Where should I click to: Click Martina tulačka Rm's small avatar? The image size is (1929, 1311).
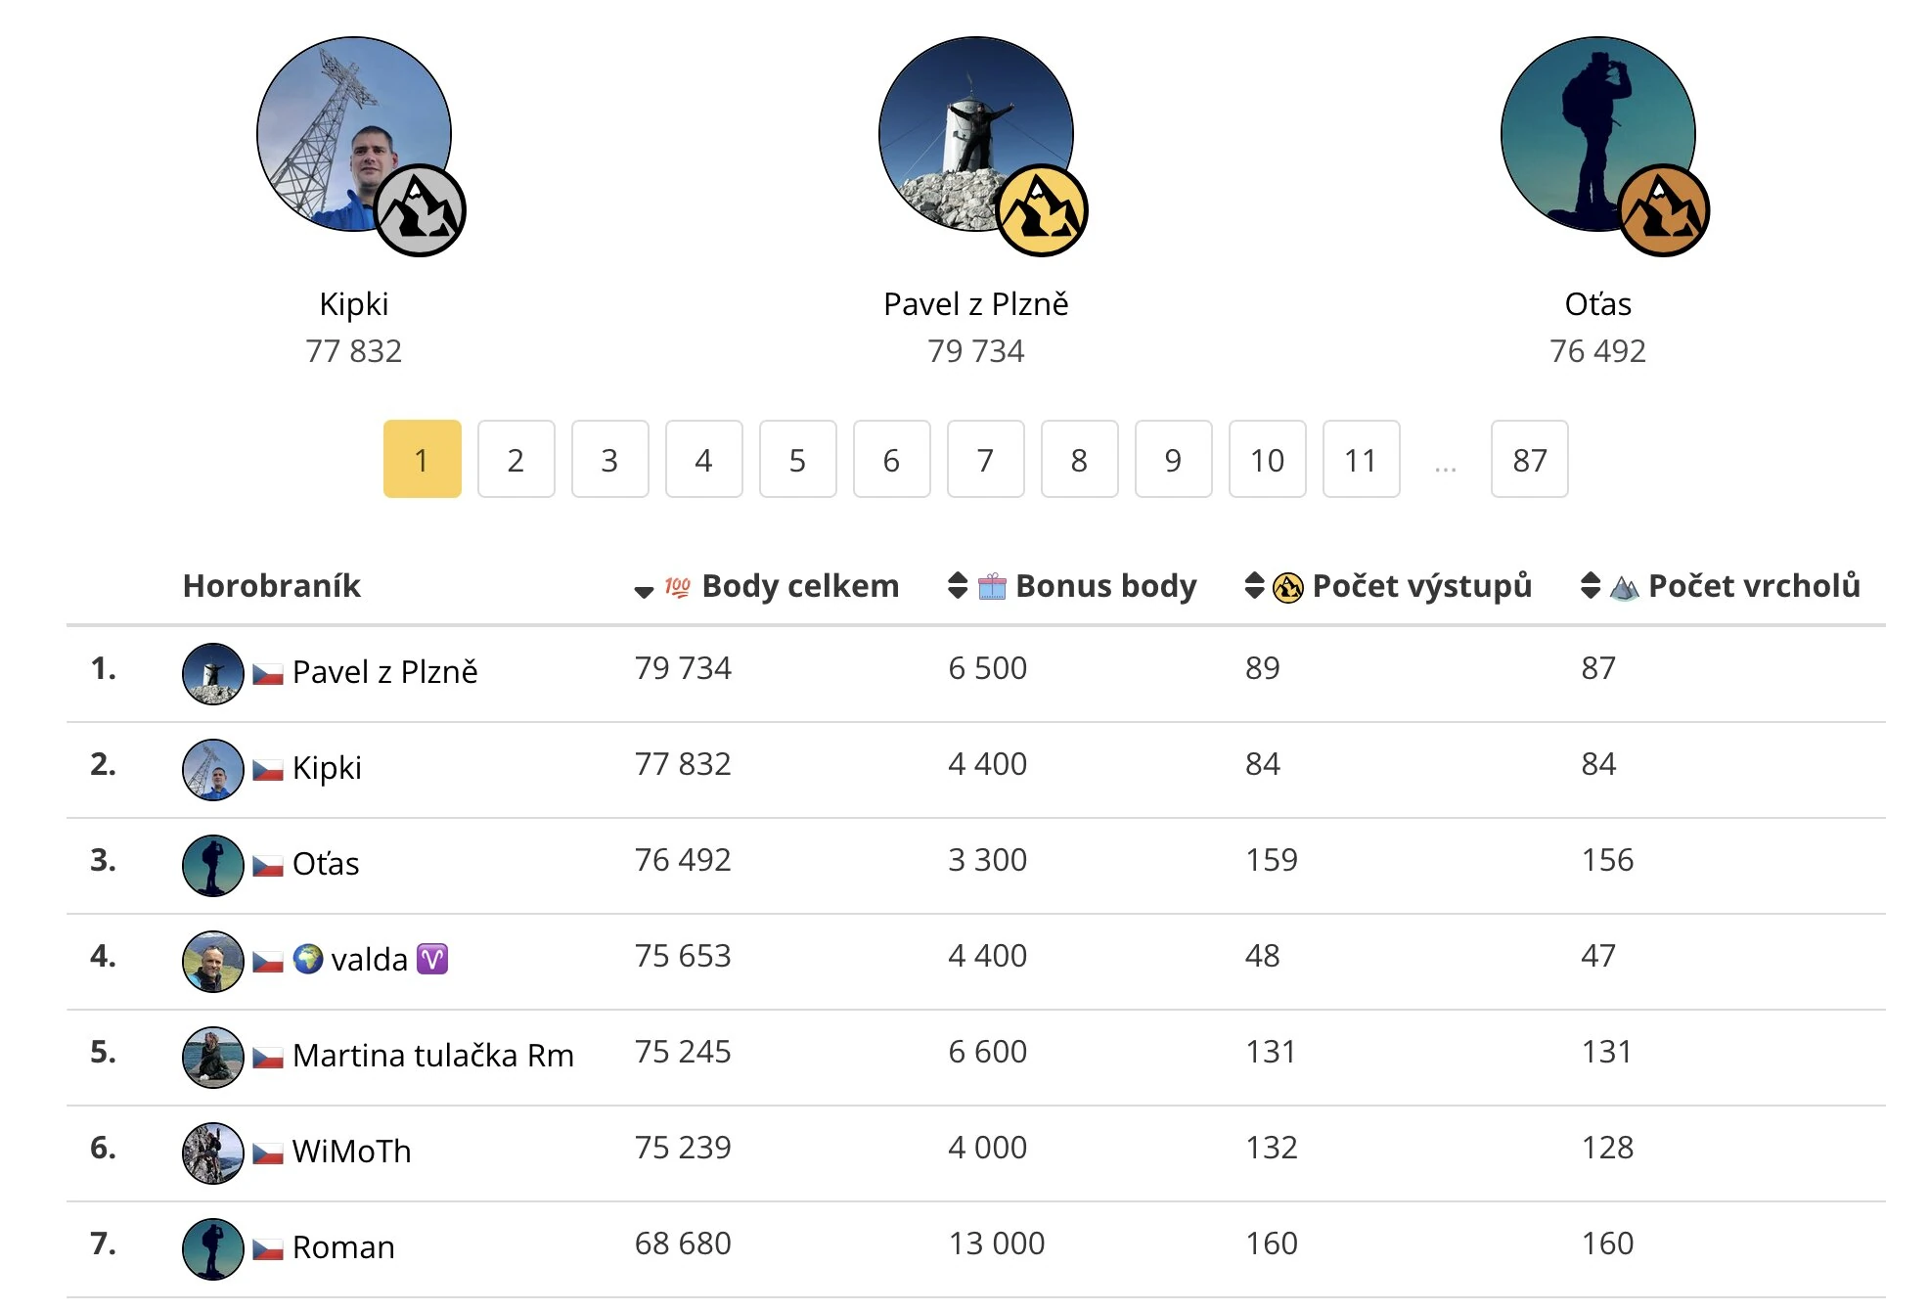coord(213,1058)
